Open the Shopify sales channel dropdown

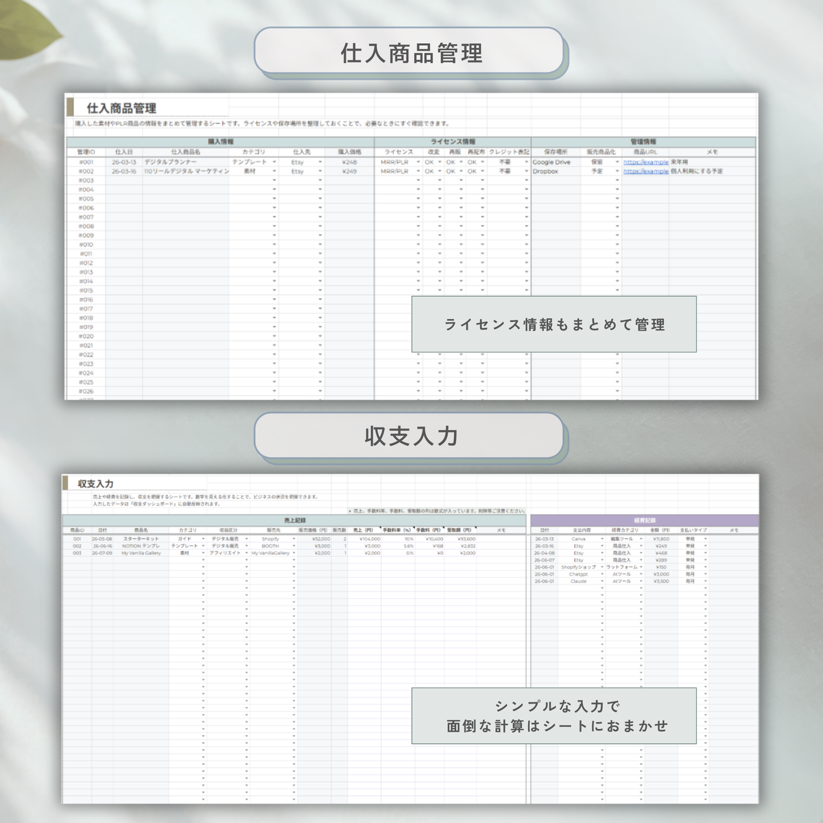click(x=294, y=539)
